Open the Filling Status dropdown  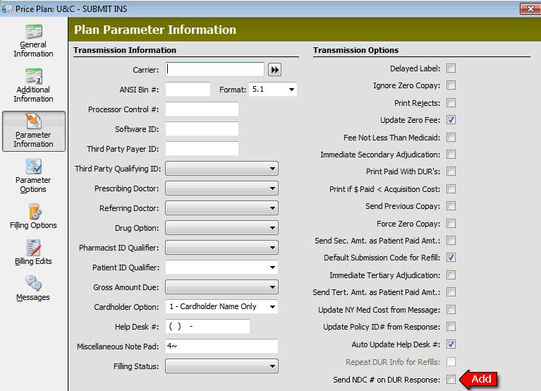point(221,366)
